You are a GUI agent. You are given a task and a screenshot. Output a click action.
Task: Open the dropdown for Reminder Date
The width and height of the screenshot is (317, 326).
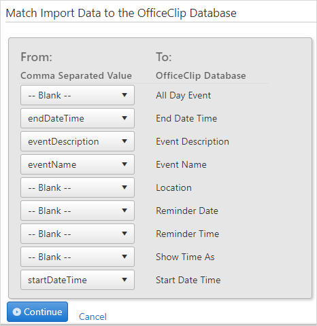coord(78,211)
